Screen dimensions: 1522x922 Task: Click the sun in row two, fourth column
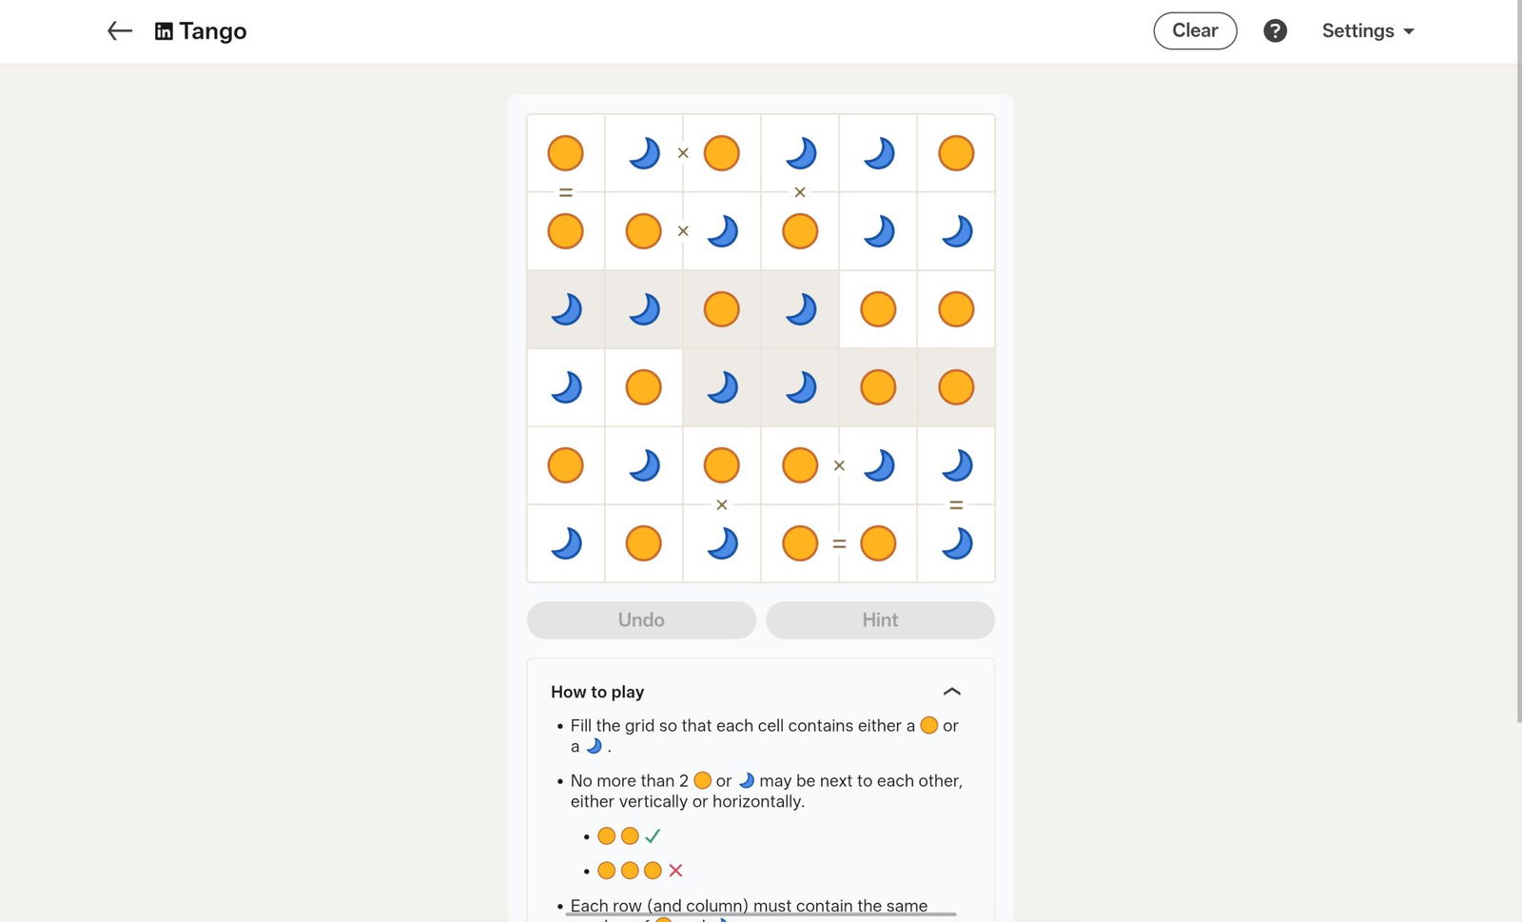(800, 231)
